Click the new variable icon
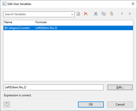The width and height of the screenshot is (137, 111). click(78, 14)
